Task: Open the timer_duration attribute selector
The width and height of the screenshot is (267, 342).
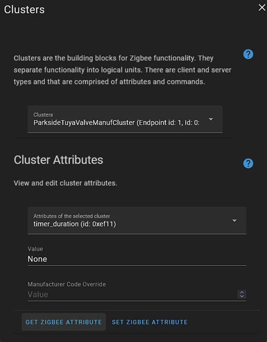Action: coord(137,220)
